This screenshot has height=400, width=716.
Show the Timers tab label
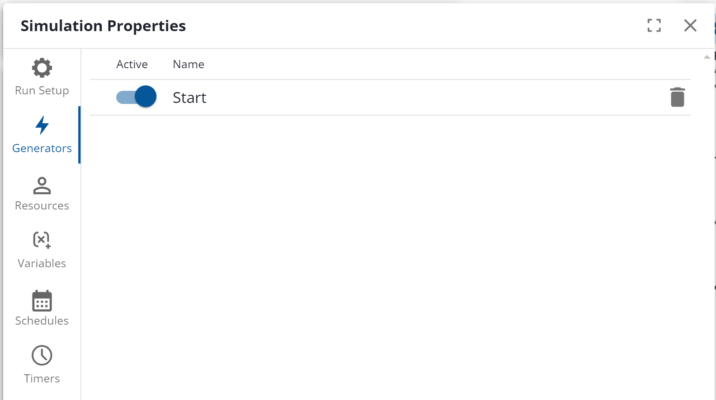click(x=42, y=378)
